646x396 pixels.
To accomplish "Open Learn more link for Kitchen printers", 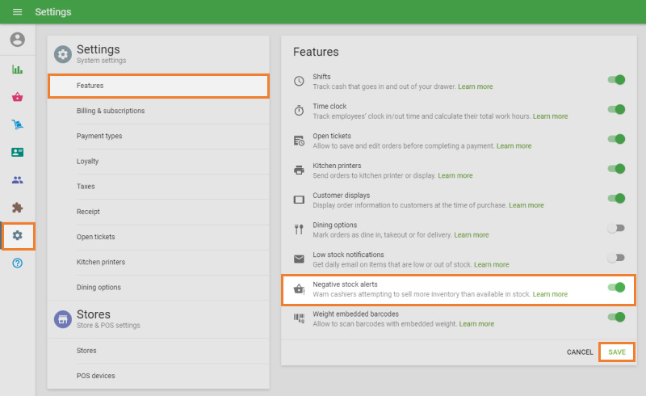I will coord(455,175).
